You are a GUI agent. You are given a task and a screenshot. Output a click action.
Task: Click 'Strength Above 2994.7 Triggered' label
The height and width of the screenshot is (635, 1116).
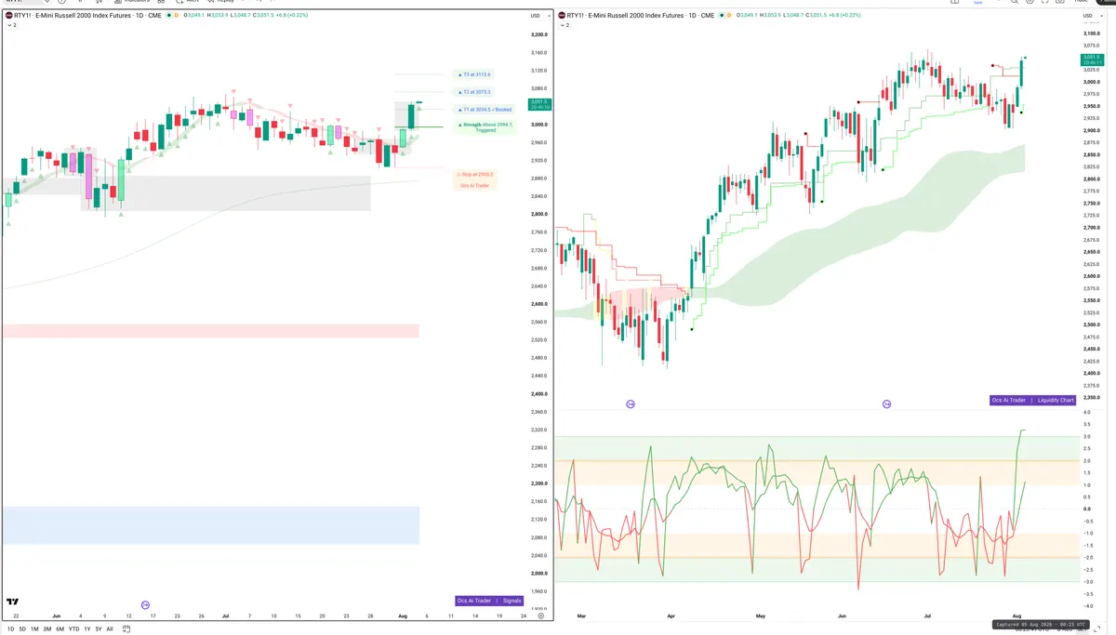[485, 126]
